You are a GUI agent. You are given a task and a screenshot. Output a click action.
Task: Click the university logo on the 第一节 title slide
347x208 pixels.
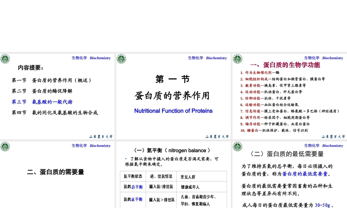121,59
